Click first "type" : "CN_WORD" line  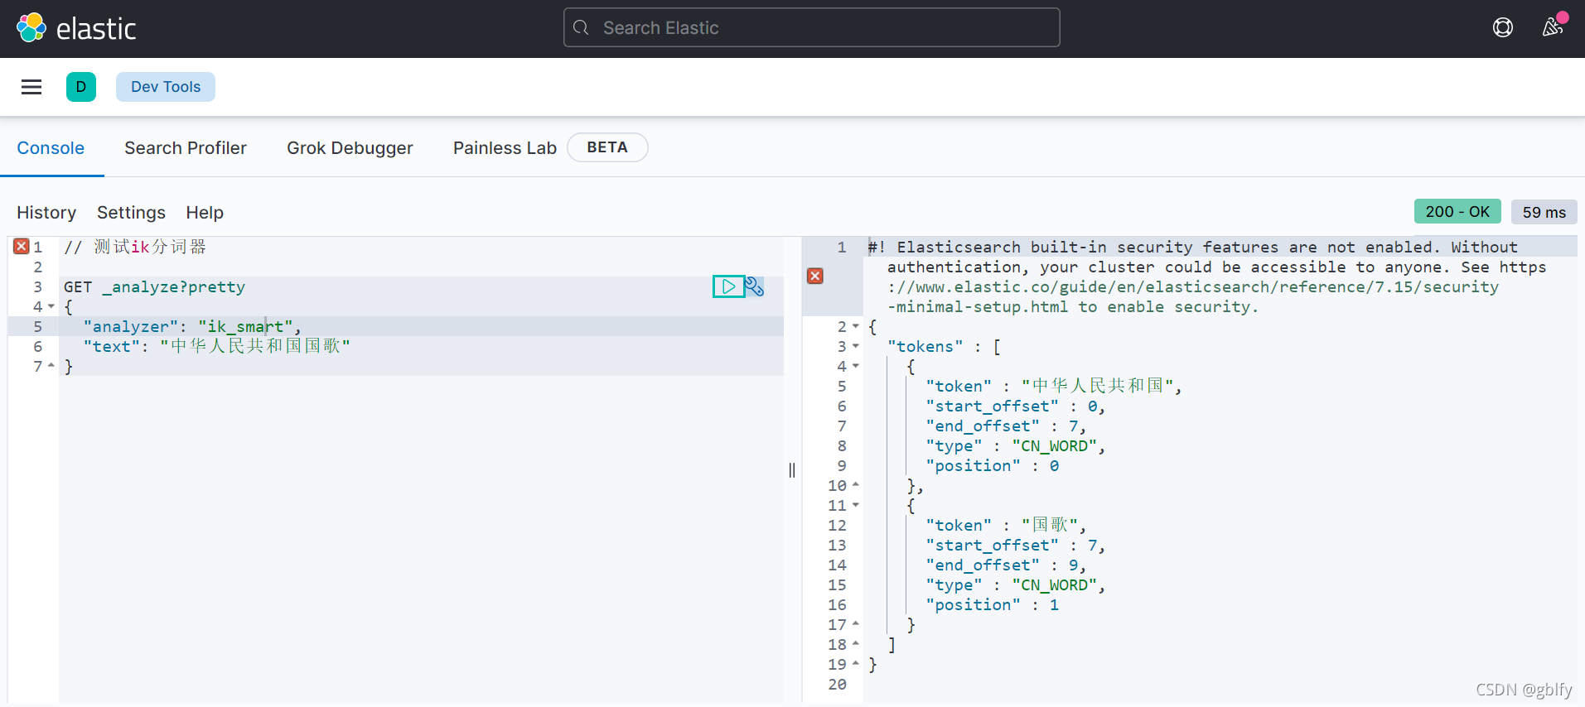click(x=1016, y=445)
